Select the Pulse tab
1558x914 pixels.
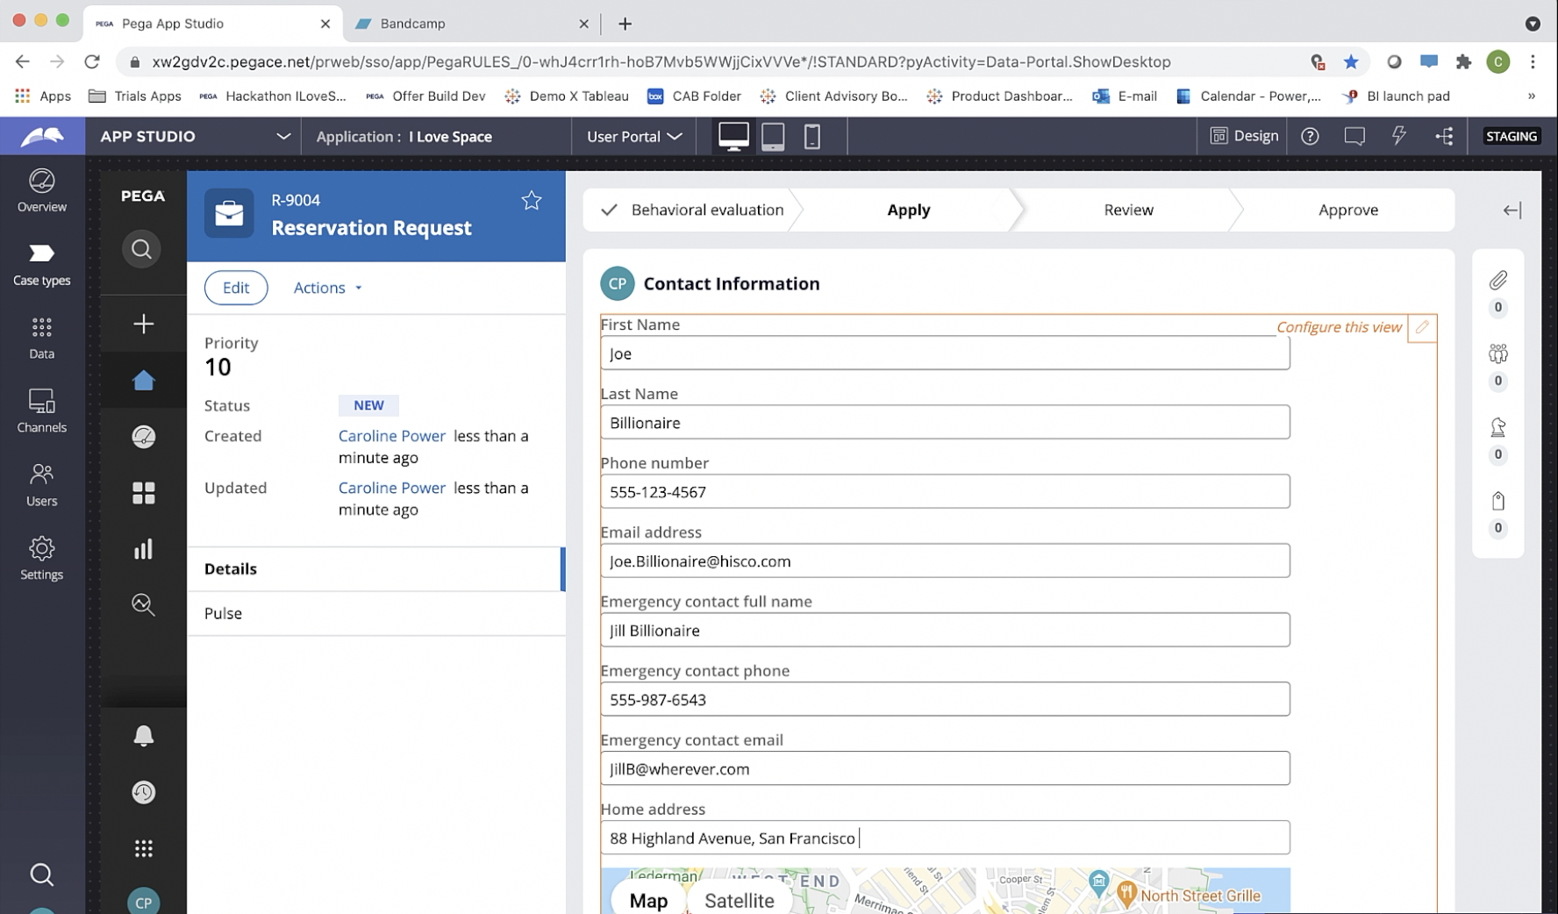[x=375, y=613]
